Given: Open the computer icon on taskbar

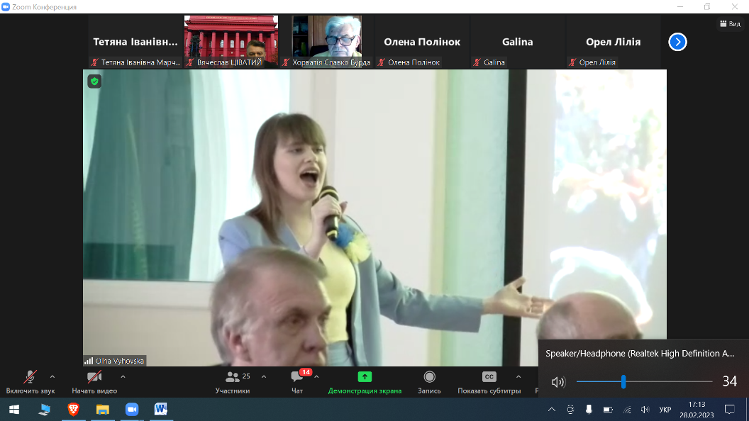Looking at the screenshot, I should coord(44,410).
